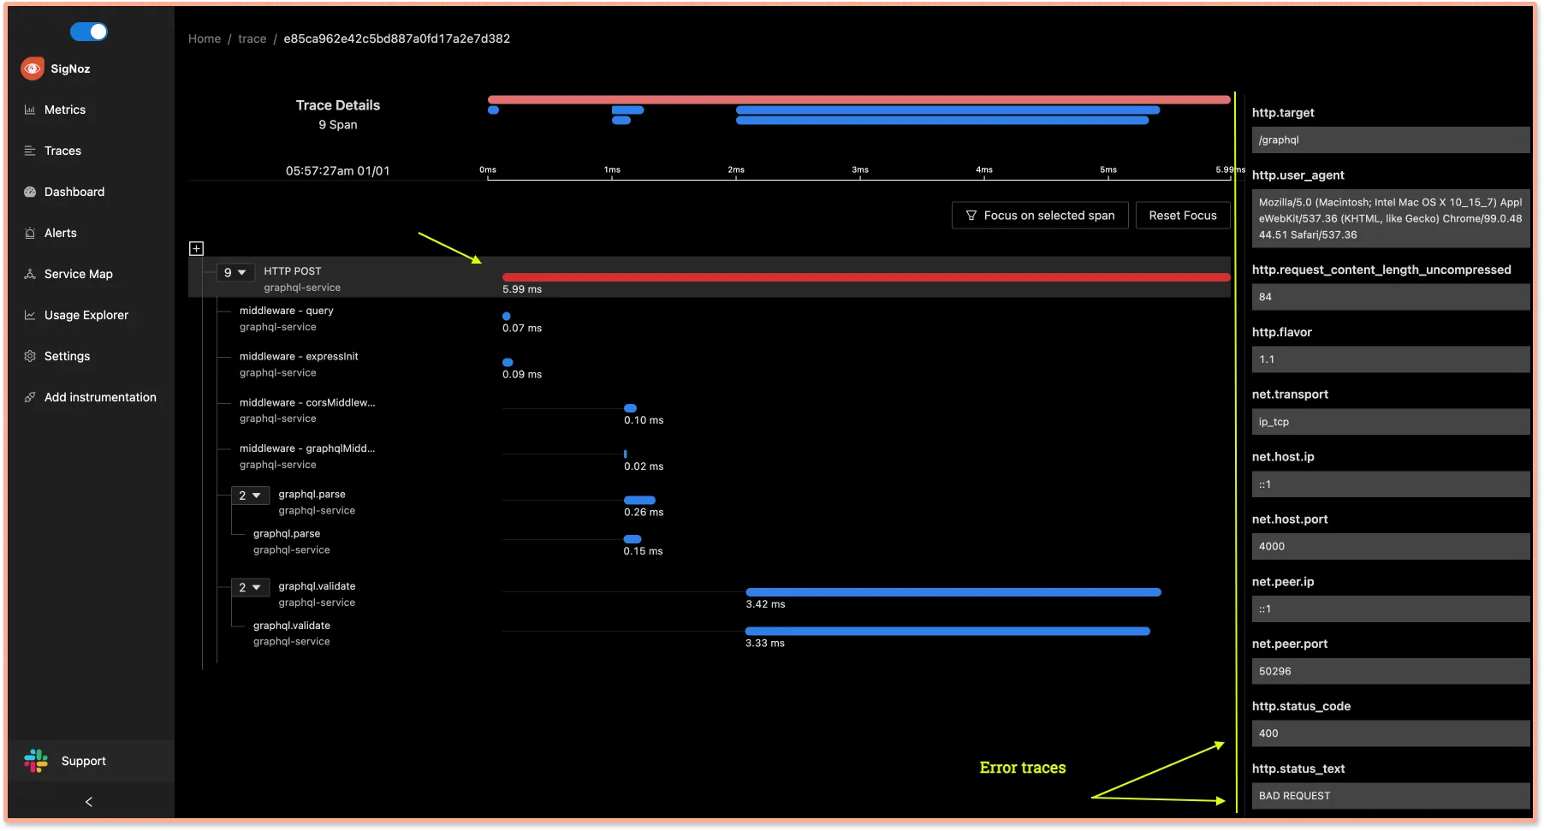The image size is (1544, 831).
Task: Click the red overview bar in minimap
Action: click(859, 99)
